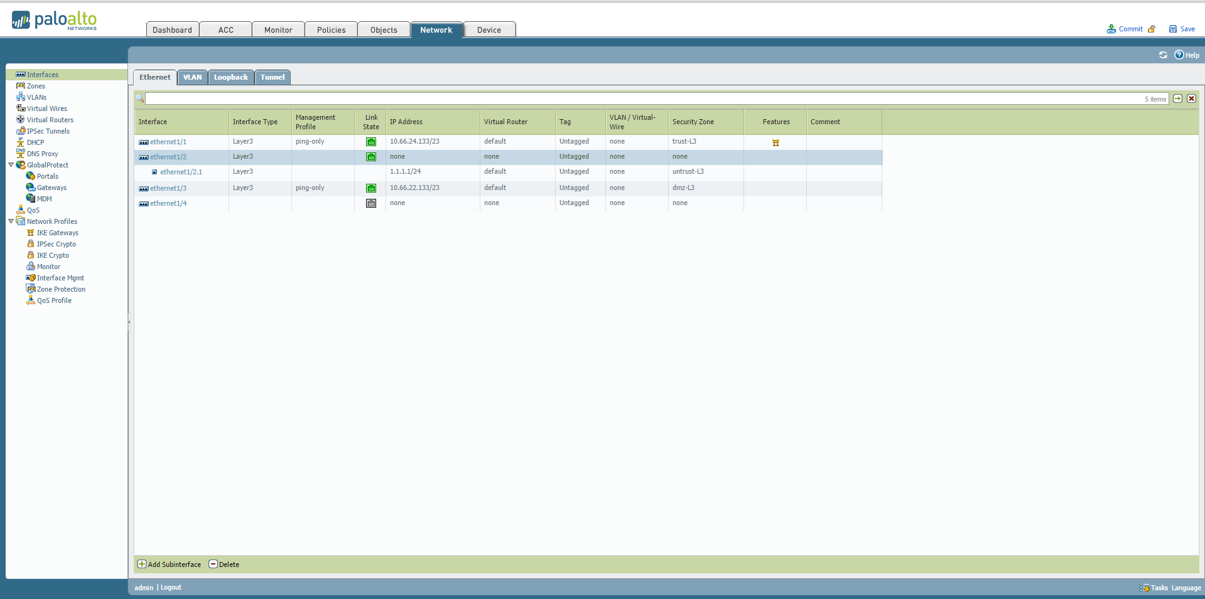Click the Save icon at top right
1205x599 pixels.
click(x=1172, y=29)
